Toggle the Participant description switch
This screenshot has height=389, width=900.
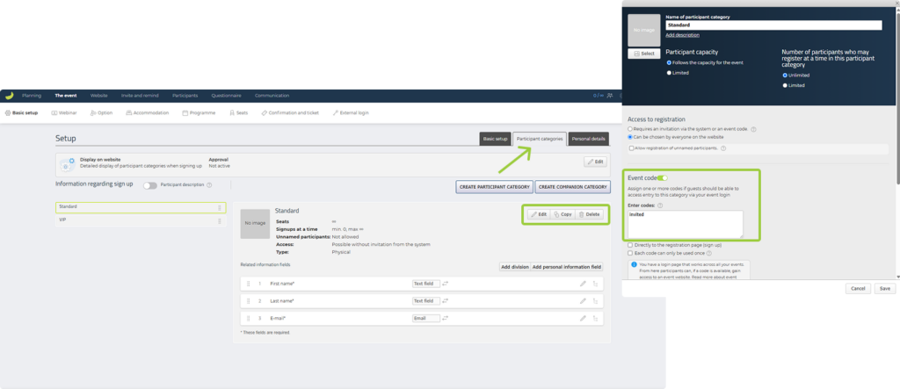[x=149, y=185]
